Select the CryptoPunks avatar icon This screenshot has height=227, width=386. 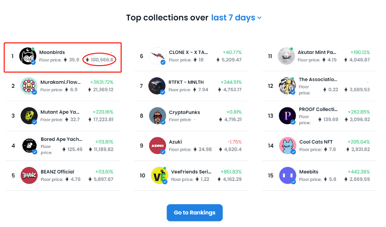[x=157, y=116]
